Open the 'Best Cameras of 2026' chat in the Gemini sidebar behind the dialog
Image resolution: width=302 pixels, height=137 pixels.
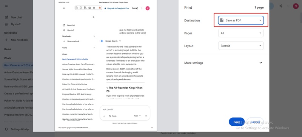[18, 65]
